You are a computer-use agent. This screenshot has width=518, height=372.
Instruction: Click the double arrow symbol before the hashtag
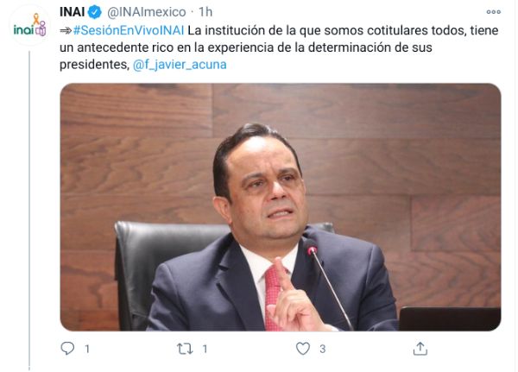click(66, 31)
